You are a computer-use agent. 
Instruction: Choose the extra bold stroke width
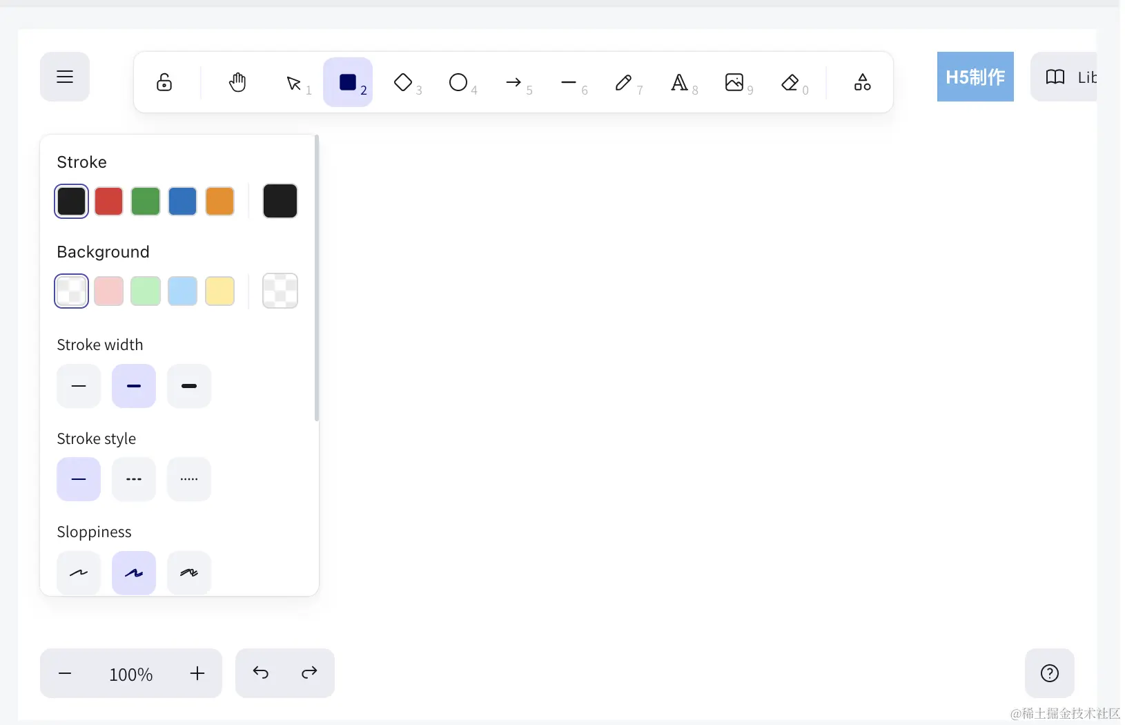coord(189,386)
